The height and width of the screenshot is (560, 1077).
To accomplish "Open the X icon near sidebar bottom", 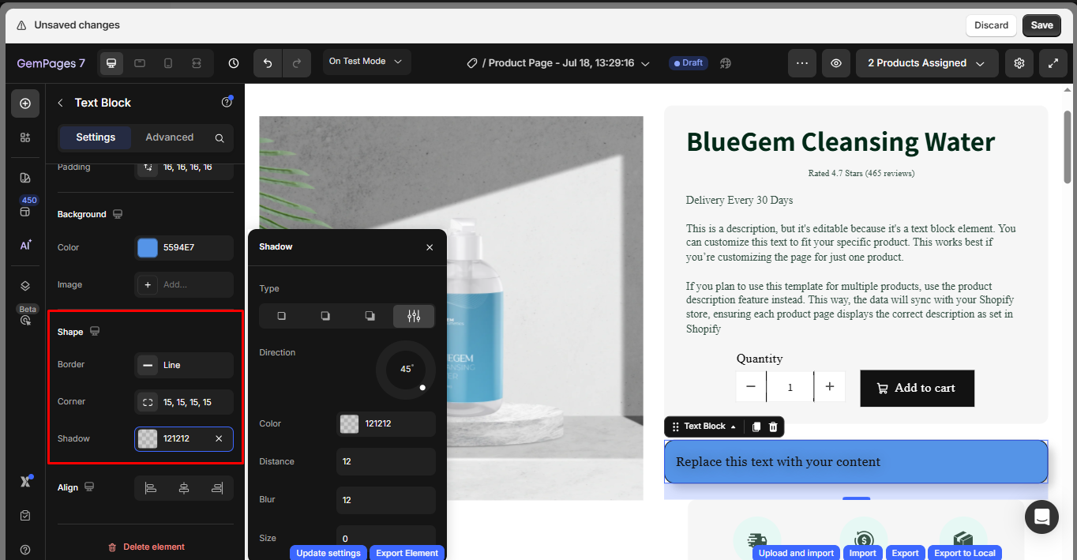I will click(25, 482).
